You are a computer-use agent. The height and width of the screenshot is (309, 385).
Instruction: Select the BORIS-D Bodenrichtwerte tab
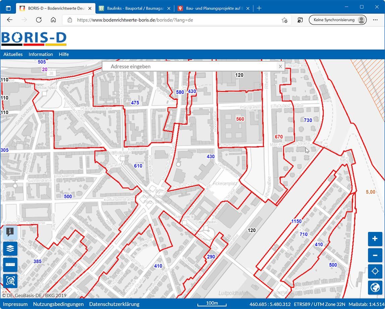click(56, 8)
